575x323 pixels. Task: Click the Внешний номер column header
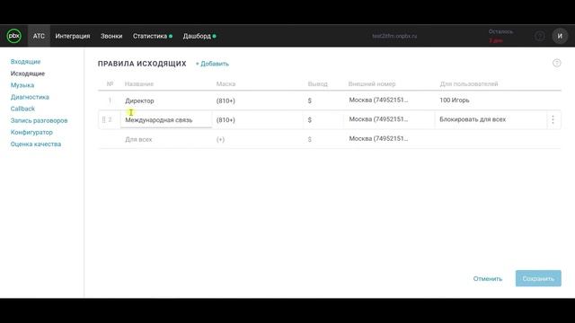[x=372, y=83]
